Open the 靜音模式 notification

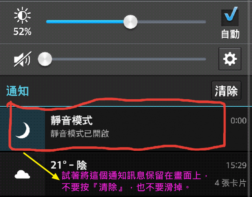click(123, 130)
